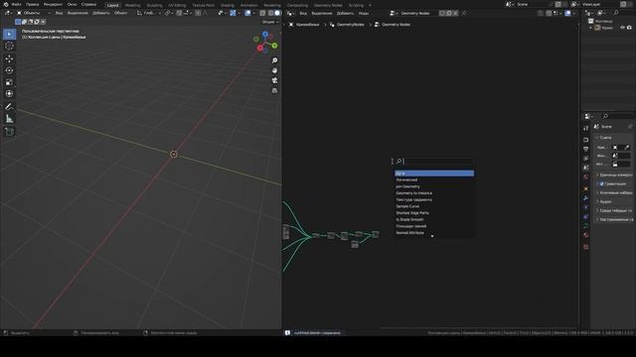Click the X unlink icon beside Geometry Nodes name
The image size is (636, 357).
coord(455,13)
